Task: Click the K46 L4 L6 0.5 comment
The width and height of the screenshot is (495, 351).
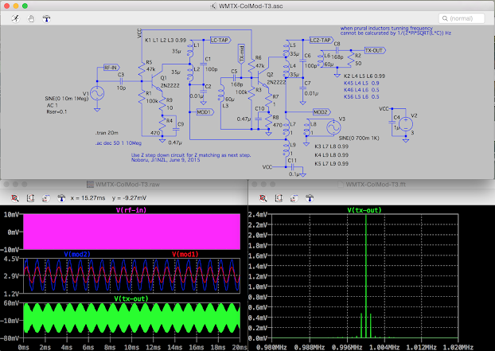Action: tap(361, 90)
